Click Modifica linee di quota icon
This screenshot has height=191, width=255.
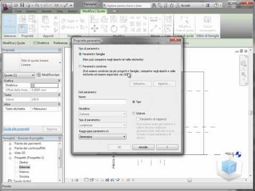pos(184,24)
